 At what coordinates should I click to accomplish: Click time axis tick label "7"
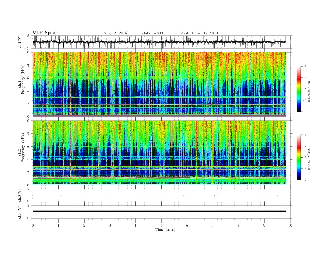[213, 225]
